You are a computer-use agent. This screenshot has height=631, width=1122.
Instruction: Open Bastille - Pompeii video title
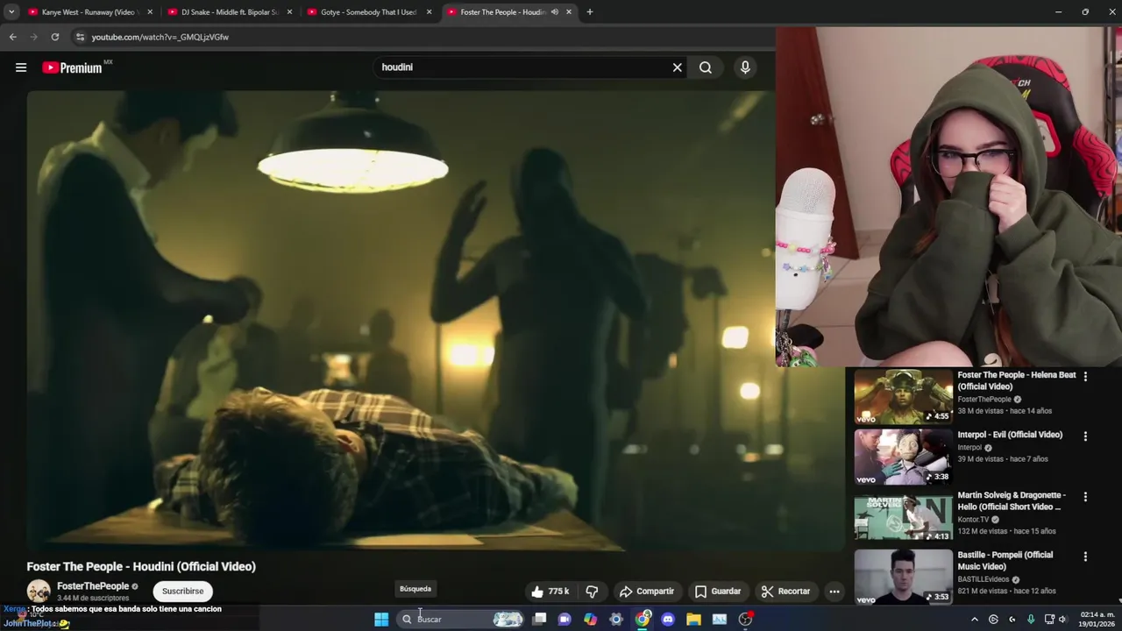click(1005, 561)
